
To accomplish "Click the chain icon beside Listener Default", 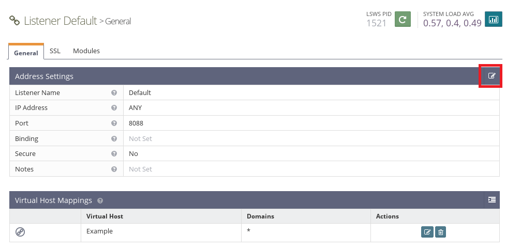I will [14, 21].
